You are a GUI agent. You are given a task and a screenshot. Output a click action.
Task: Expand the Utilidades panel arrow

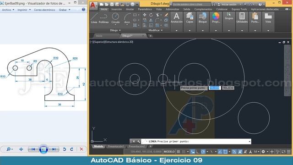pyautogui.click(x=242, y=31)
